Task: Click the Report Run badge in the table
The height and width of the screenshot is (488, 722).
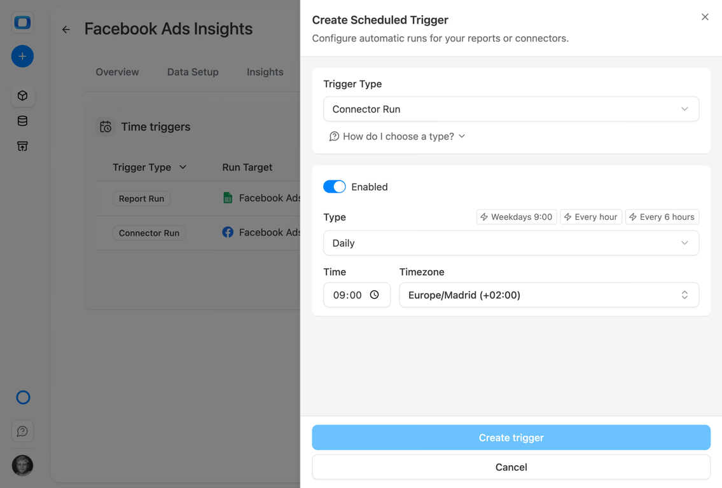Action: pyautogui.click(x=141, y=199)
